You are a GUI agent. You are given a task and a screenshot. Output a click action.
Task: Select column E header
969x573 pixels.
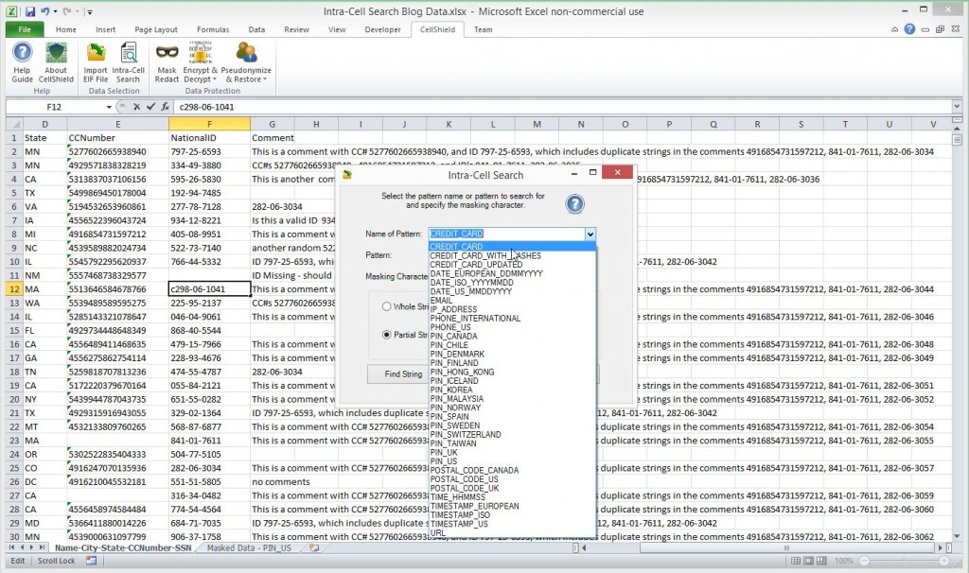117,124
